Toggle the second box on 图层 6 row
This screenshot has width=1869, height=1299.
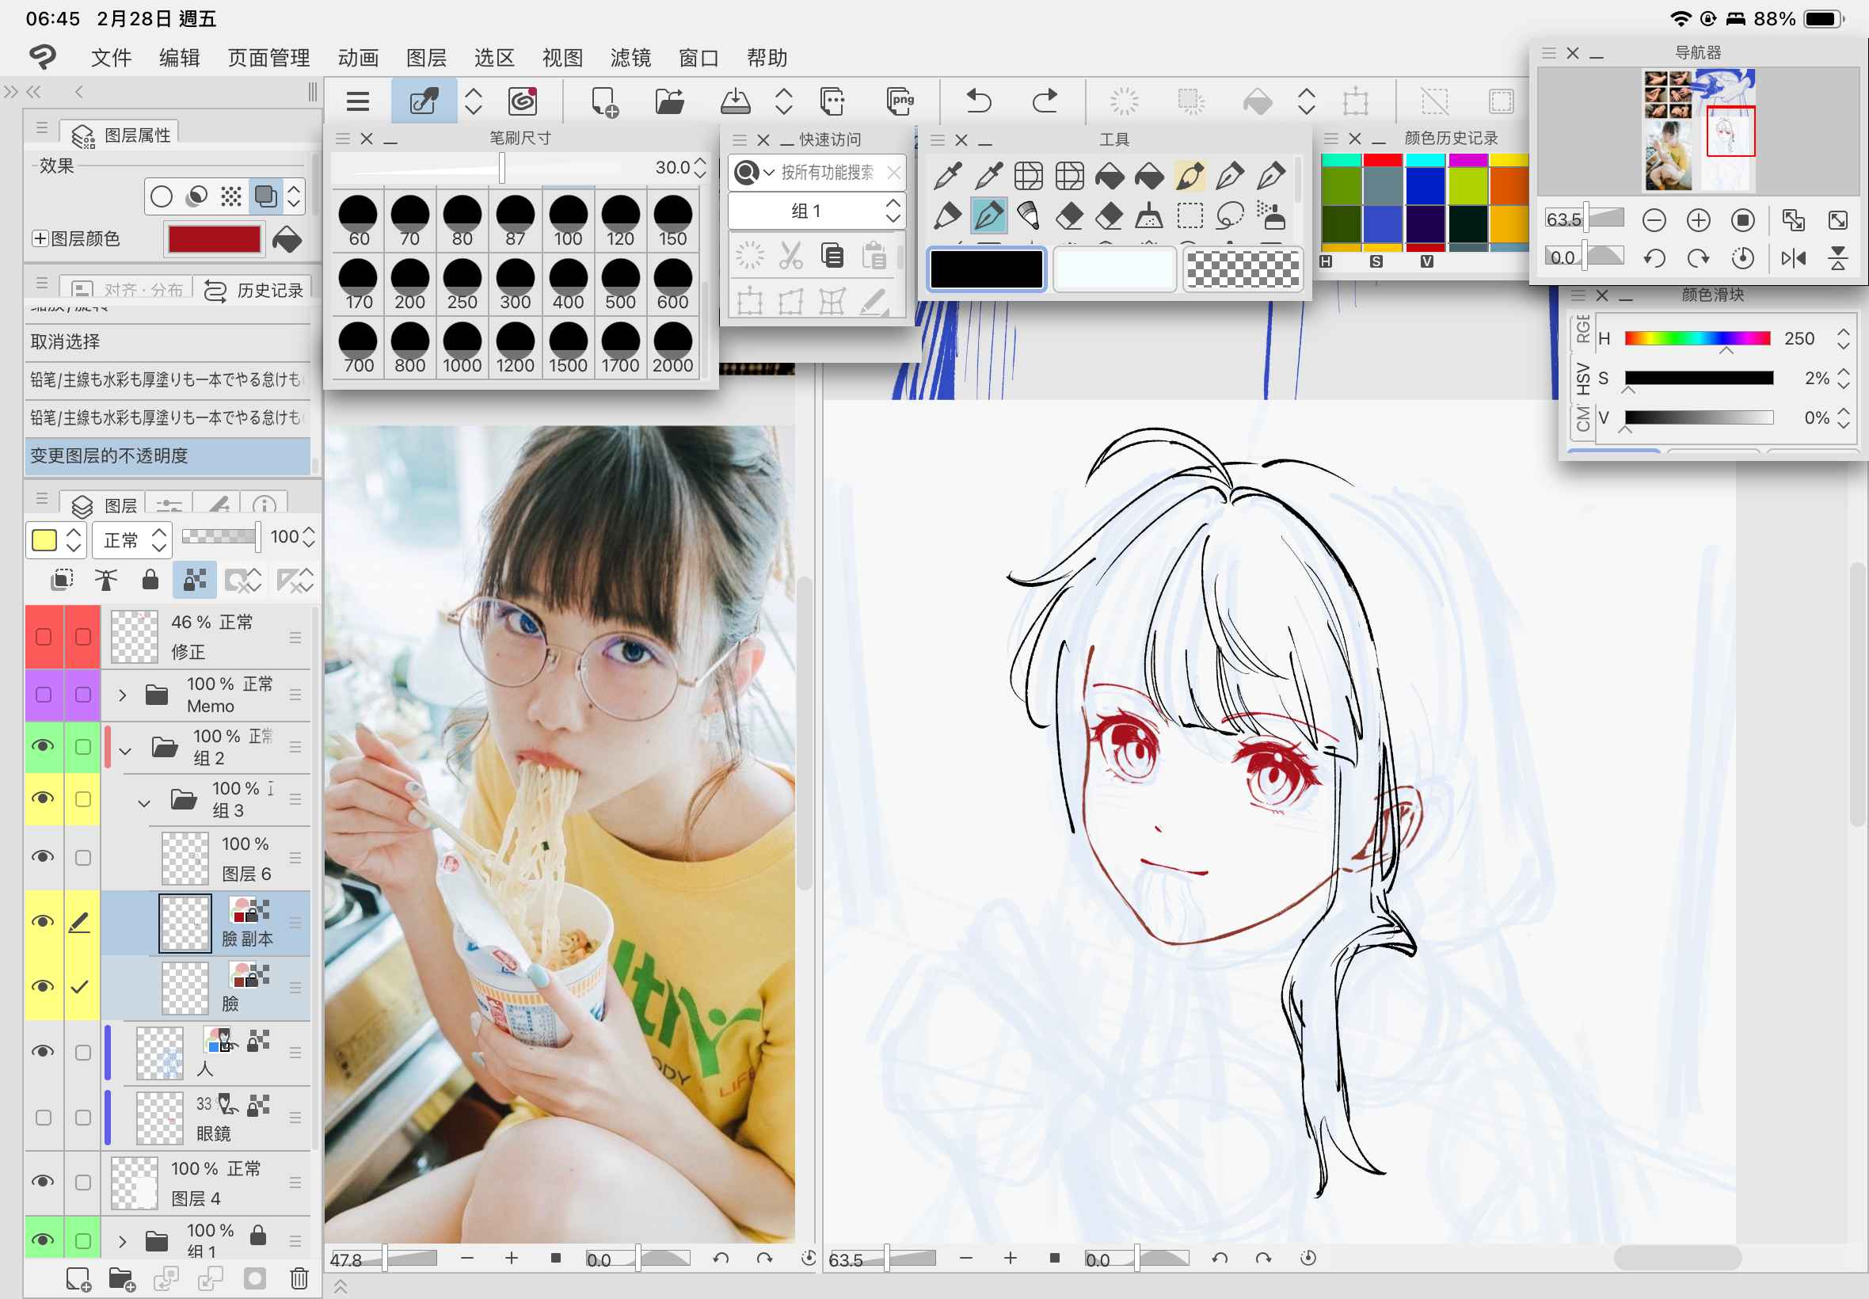coord(83,857)
